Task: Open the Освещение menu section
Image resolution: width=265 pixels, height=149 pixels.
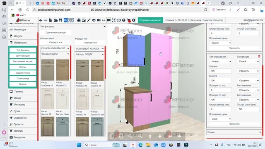Action: (x=23, y=118)
